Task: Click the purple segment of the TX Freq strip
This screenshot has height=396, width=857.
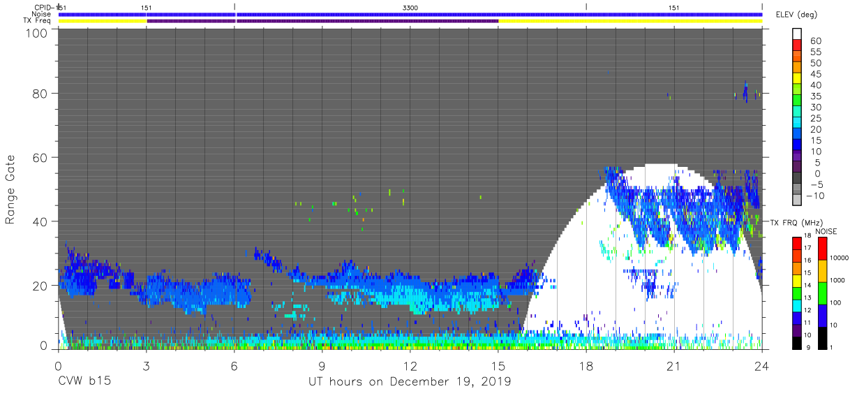Action: click(x=322, y=21)
